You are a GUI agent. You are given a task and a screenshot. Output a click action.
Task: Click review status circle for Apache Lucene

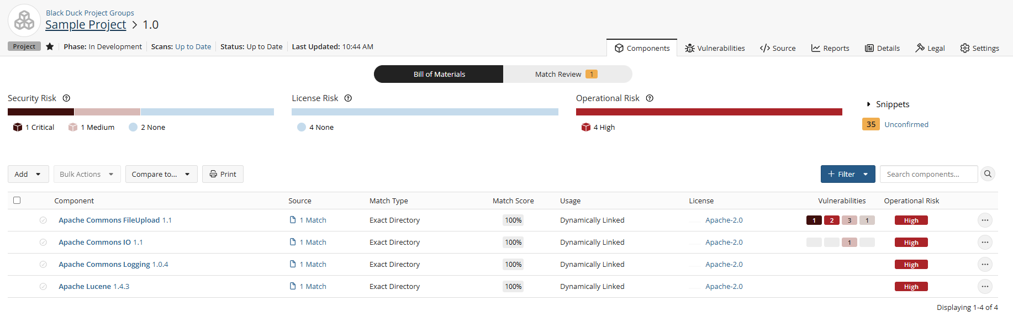pyautogui.click(x=43, y=286)
